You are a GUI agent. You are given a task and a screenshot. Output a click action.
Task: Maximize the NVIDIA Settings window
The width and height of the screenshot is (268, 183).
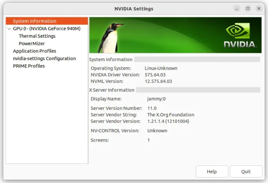[x=248, y=8]
